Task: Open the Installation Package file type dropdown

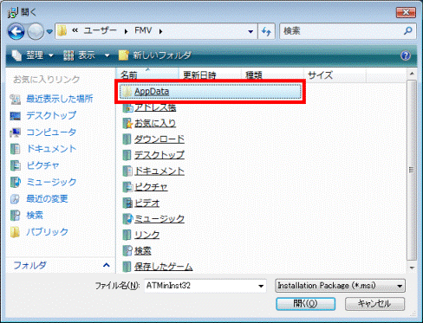Action: click(x=340, y=286)
